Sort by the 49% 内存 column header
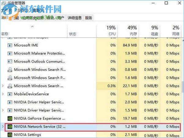The width and height of the screenshot is (184, 138). (x=128, y=31)
